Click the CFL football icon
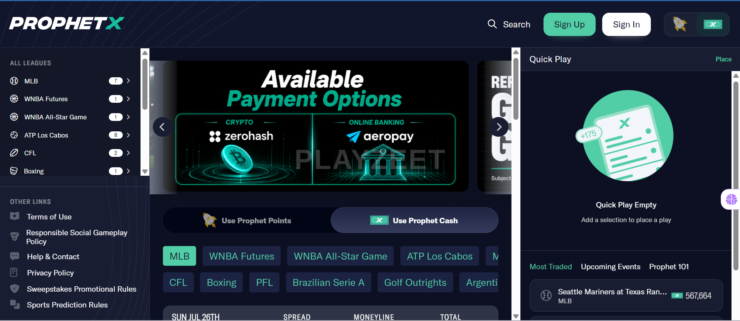The height and width of the screenshot is (321, 740). pyautogui.click(x=14, y=153)
